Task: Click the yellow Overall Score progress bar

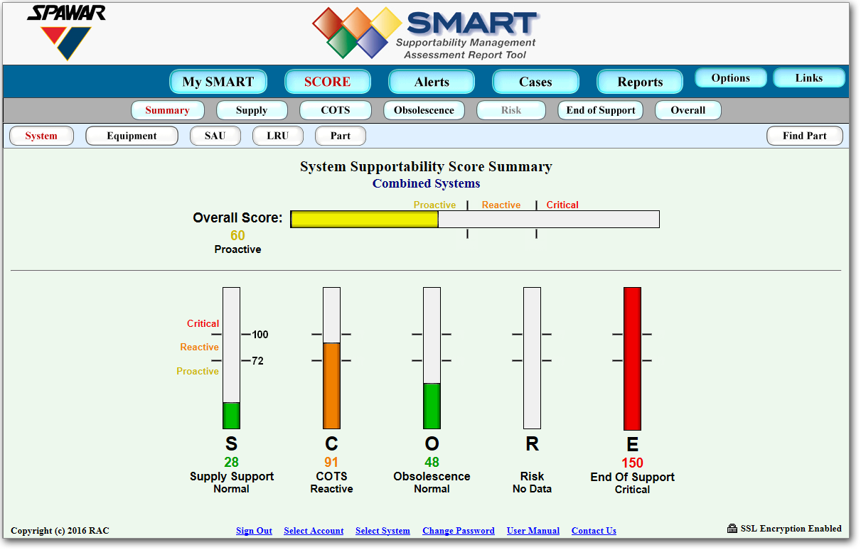Action: tap(365, 219)
